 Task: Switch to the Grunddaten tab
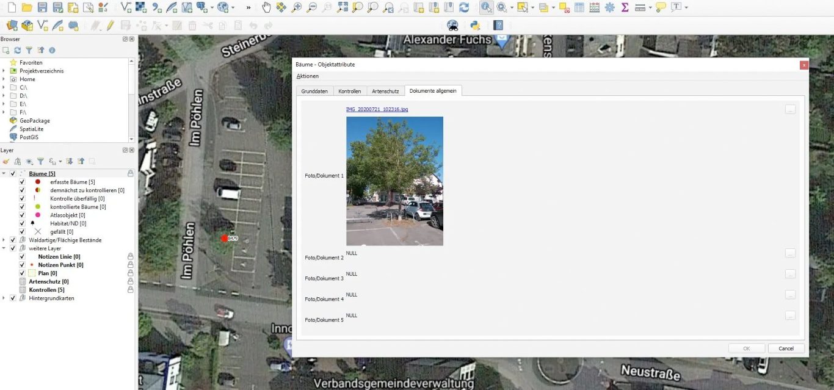314,91
